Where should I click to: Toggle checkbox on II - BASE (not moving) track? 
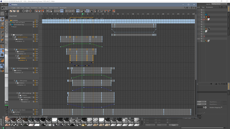(33, 68)
